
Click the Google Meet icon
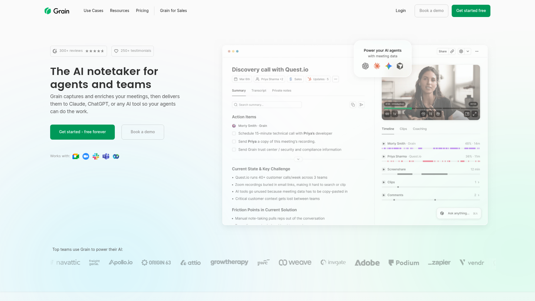point(76,156)
